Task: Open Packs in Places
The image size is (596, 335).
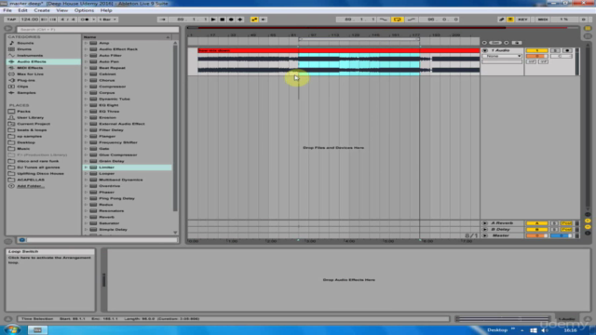Action: [x=23, y=112]
